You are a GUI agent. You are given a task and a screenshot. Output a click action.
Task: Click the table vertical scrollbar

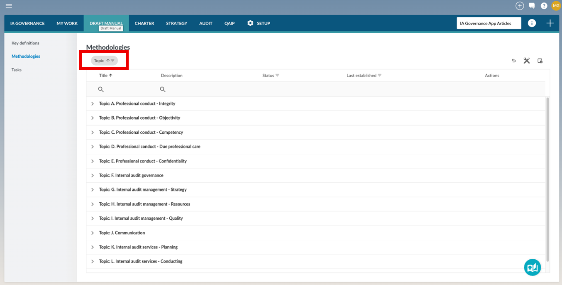pyautogui.click(x=548, y=179)
